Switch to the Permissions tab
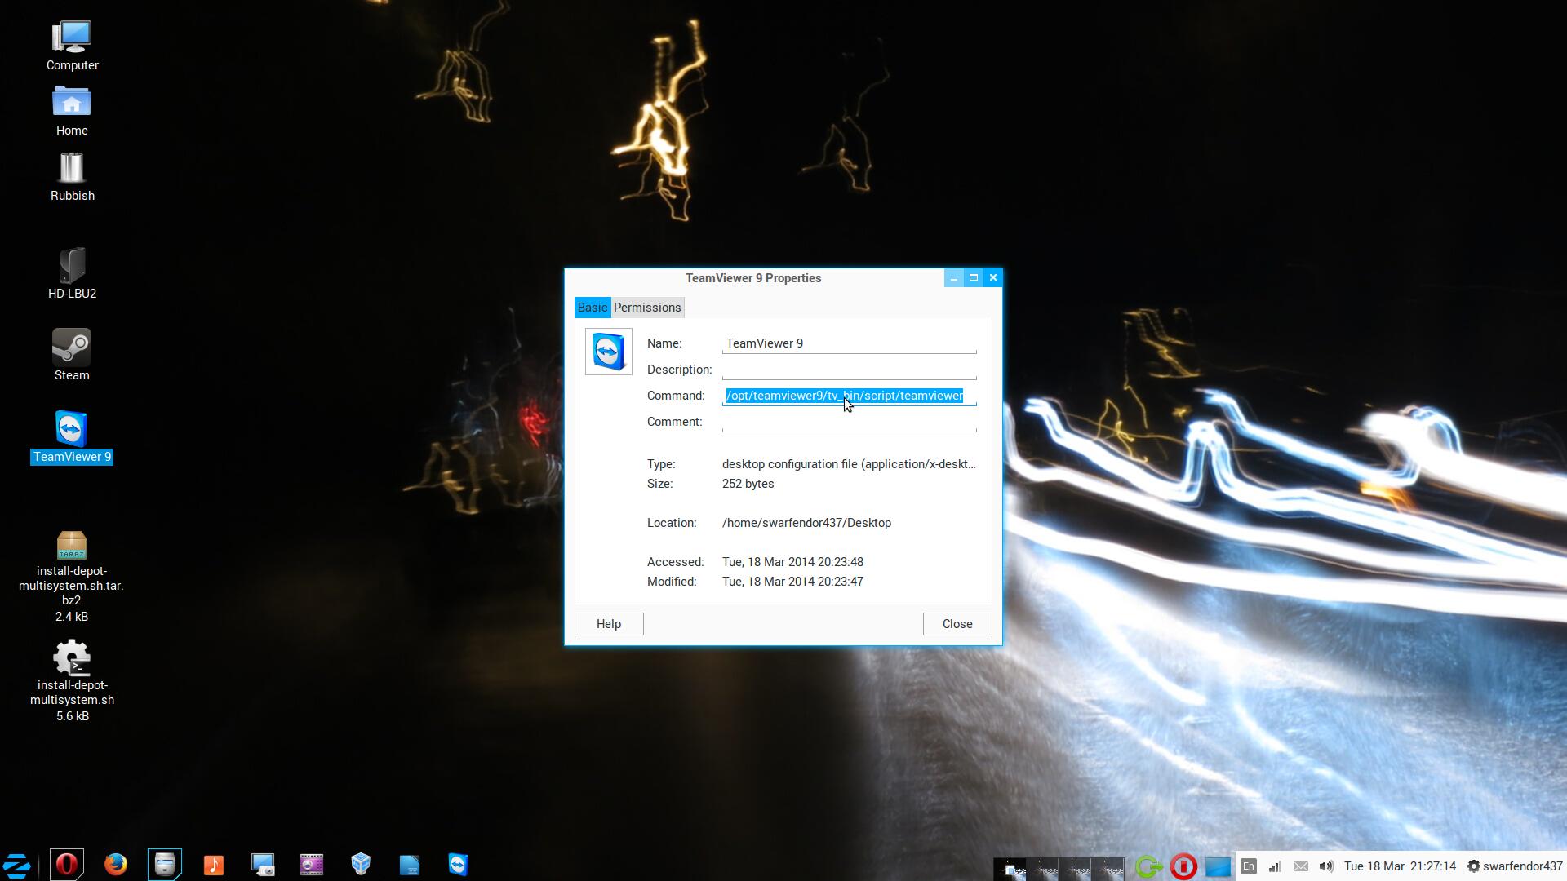Screen dimensions: 1567x881 click(647, 308)
